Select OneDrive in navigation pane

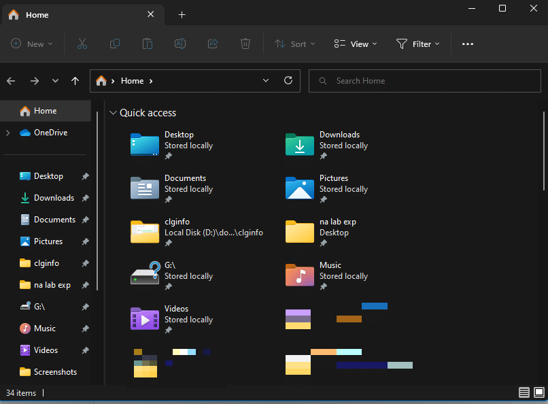pos(46,133)
